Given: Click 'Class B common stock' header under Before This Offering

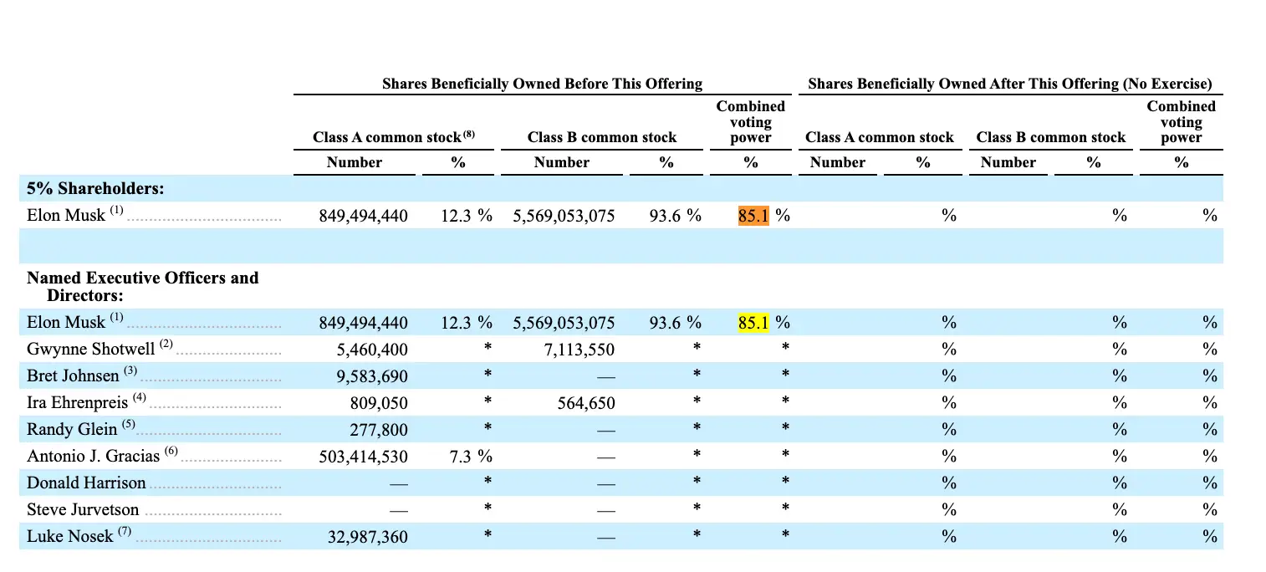Looking at the screenshot, I should pyautogui.click(x=602, y=137).
